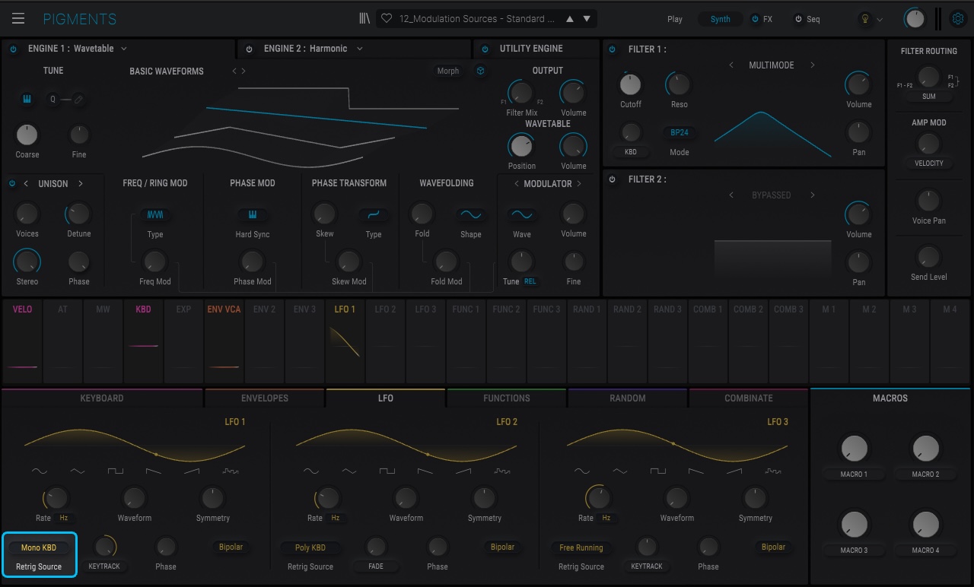
Task: Open Filter 1 BP24 mode dropdown
Action: click(x=680, y=132)
